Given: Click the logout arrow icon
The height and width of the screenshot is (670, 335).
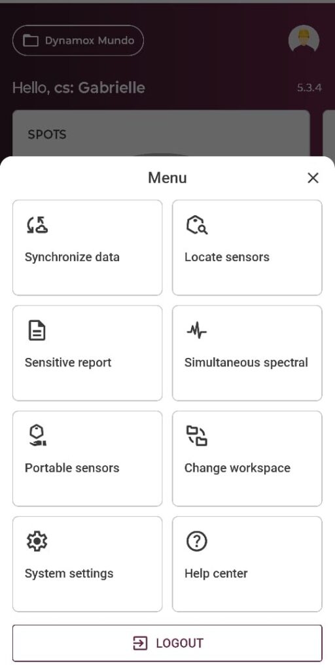Looking at the screenshot, I should (140, 643).
